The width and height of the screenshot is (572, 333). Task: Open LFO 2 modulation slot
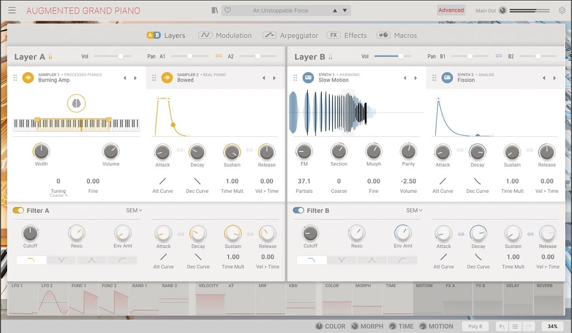(53, 298)
